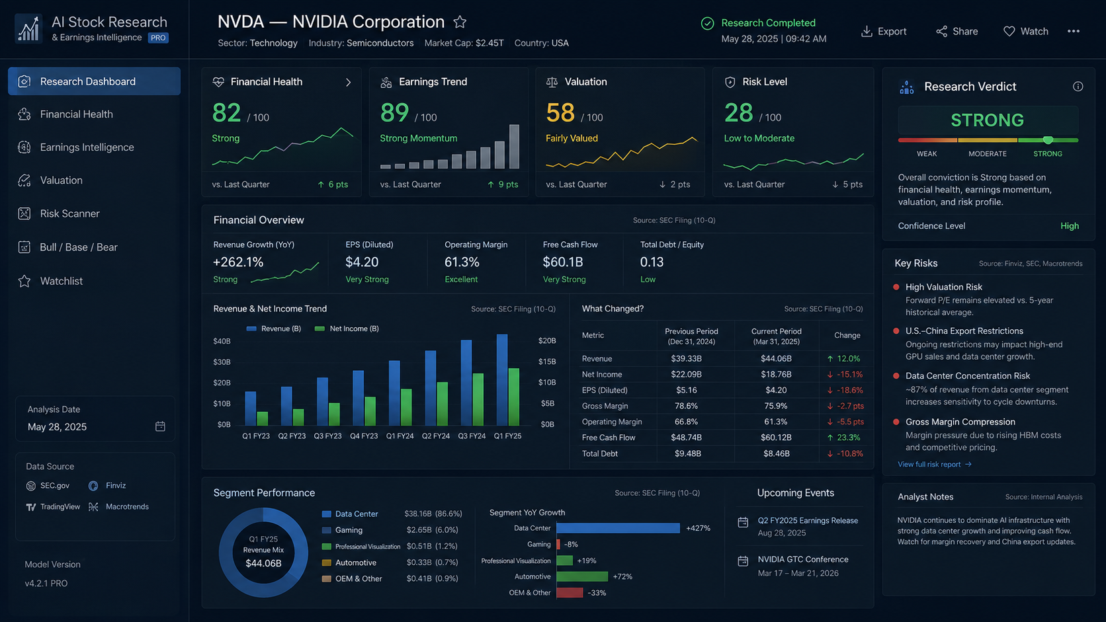Click the Automotive legend color swatch
This screenshot has width=1106, height=622.
326,563
